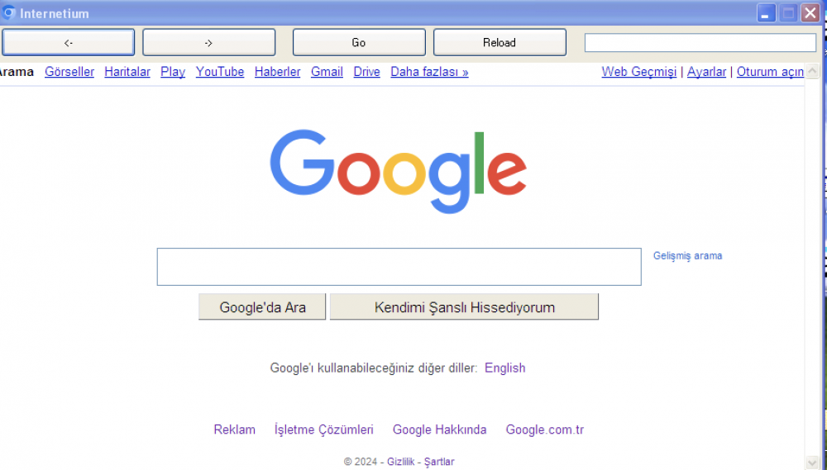Click the scrollbar up arrow

pyautogui.click(x=812, y=70)
